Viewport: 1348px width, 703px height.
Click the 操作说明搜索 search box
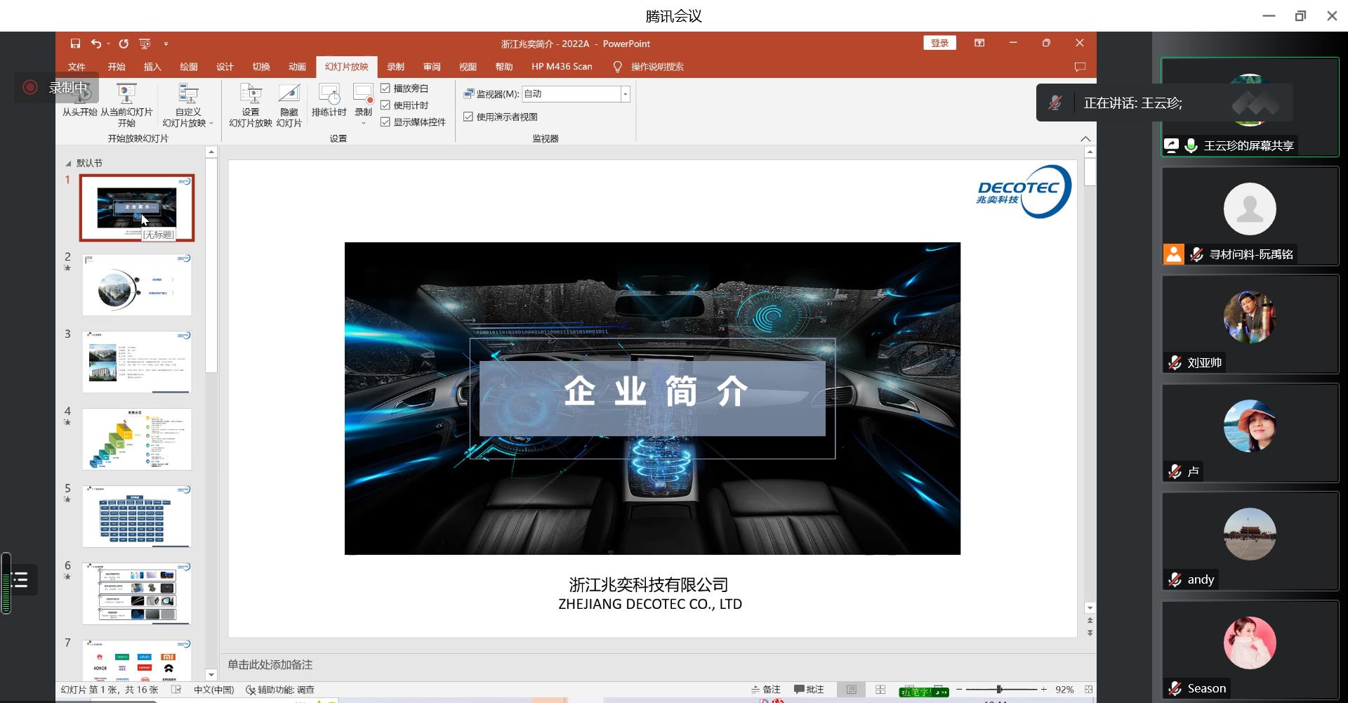coord(657,67)
